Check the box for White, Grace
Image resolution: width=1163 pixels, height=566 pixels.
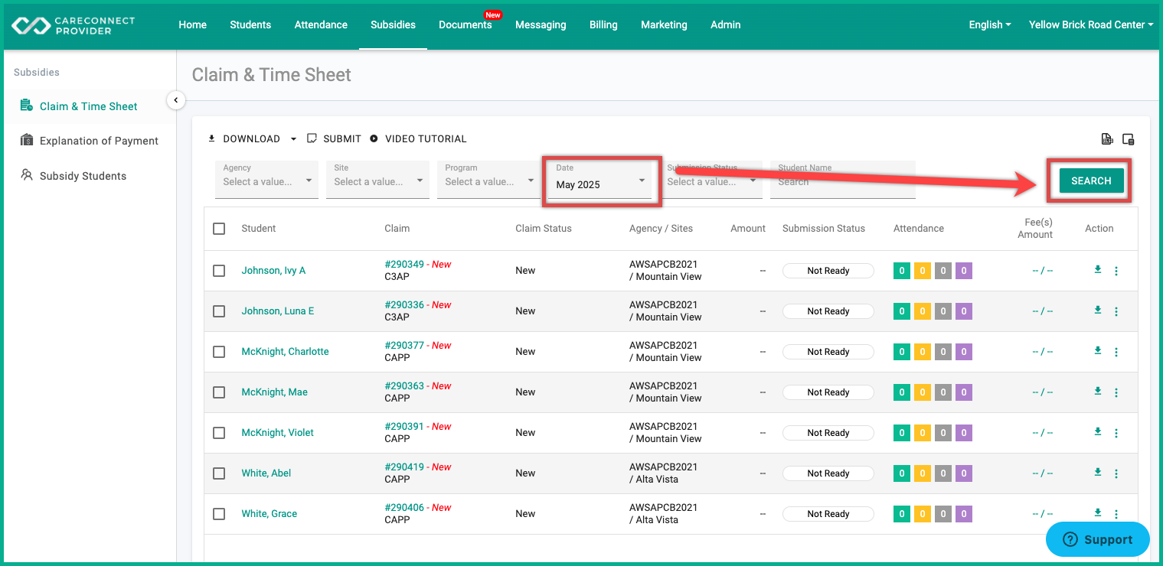[219, 514]
